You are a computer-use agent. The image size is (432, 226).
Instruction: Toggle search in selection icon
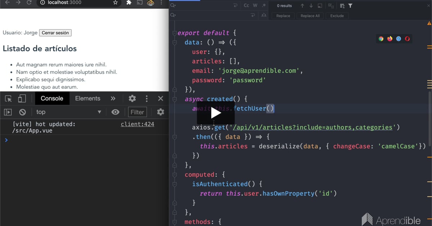320,6
